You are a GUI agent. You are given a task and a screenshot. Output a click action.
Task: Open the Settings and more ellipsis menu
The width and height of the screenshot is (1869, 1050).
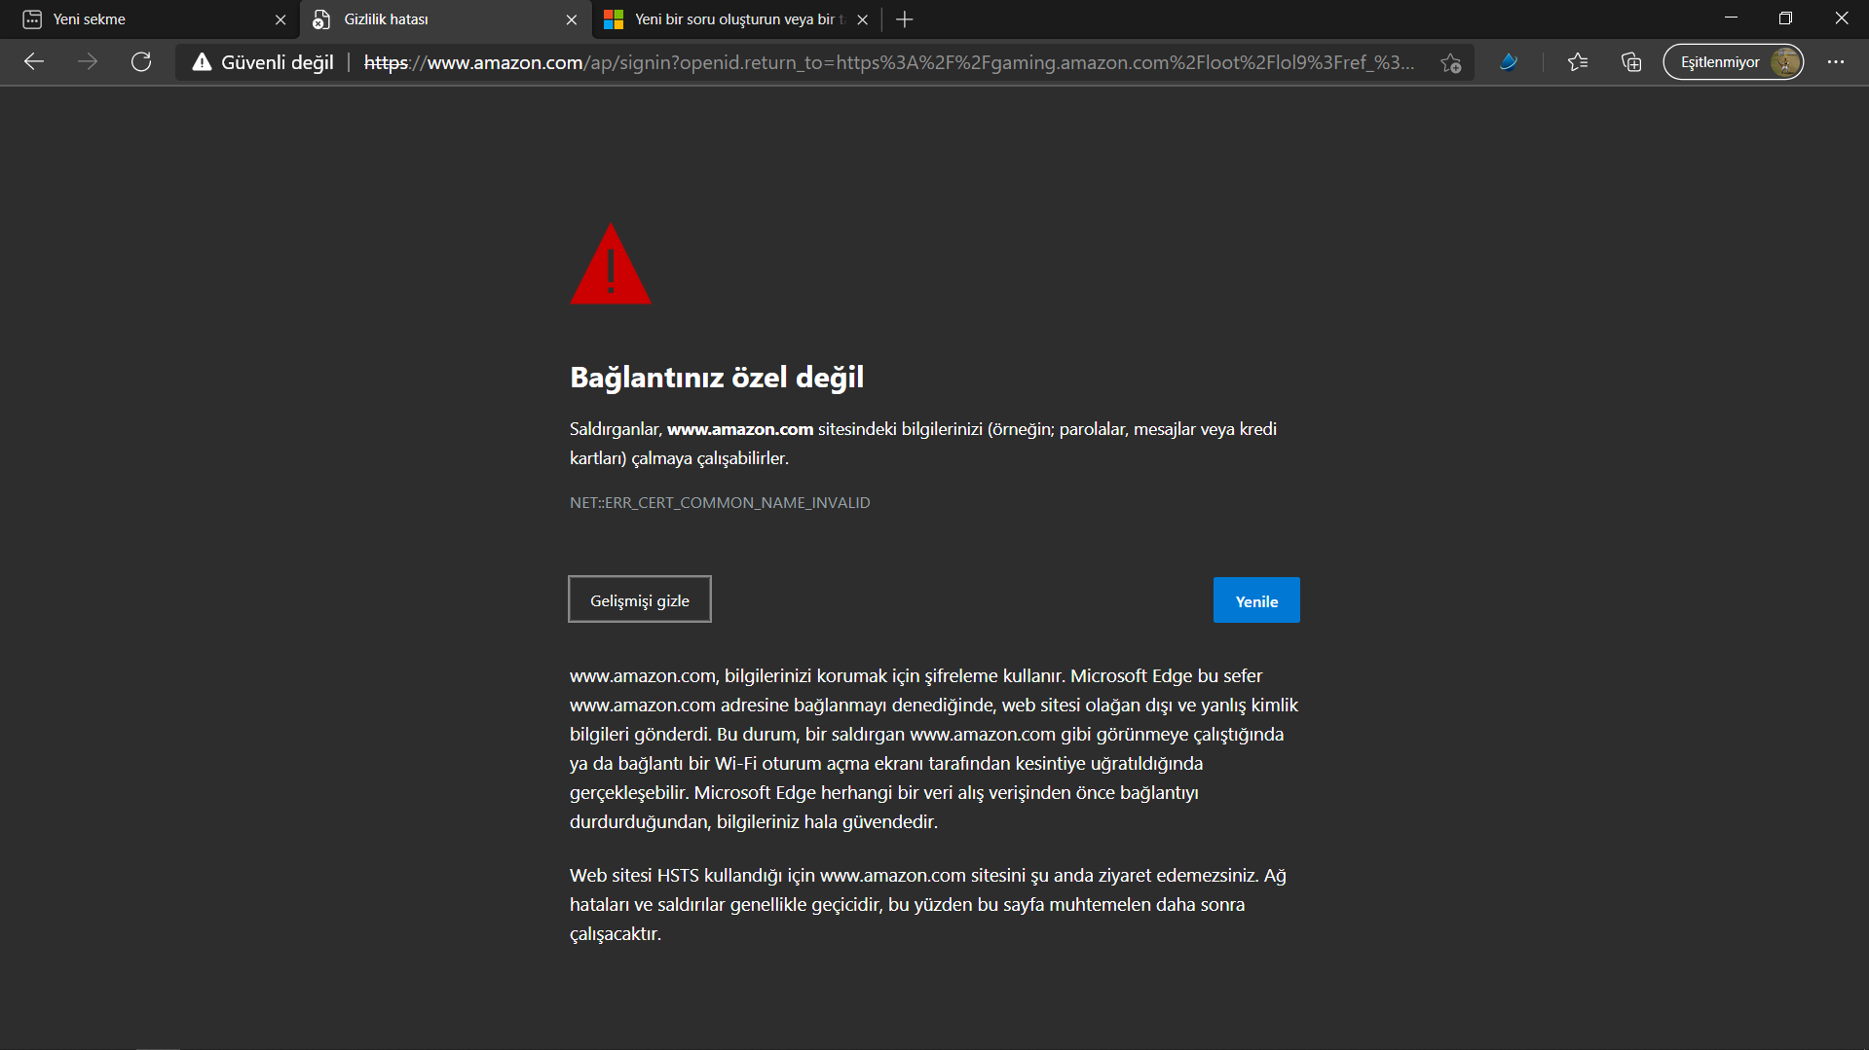coord(1836,62)
